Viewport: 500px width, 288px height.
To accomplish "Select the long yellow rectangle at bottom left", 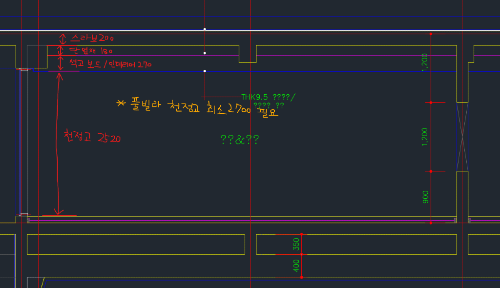I will point(136,244).
